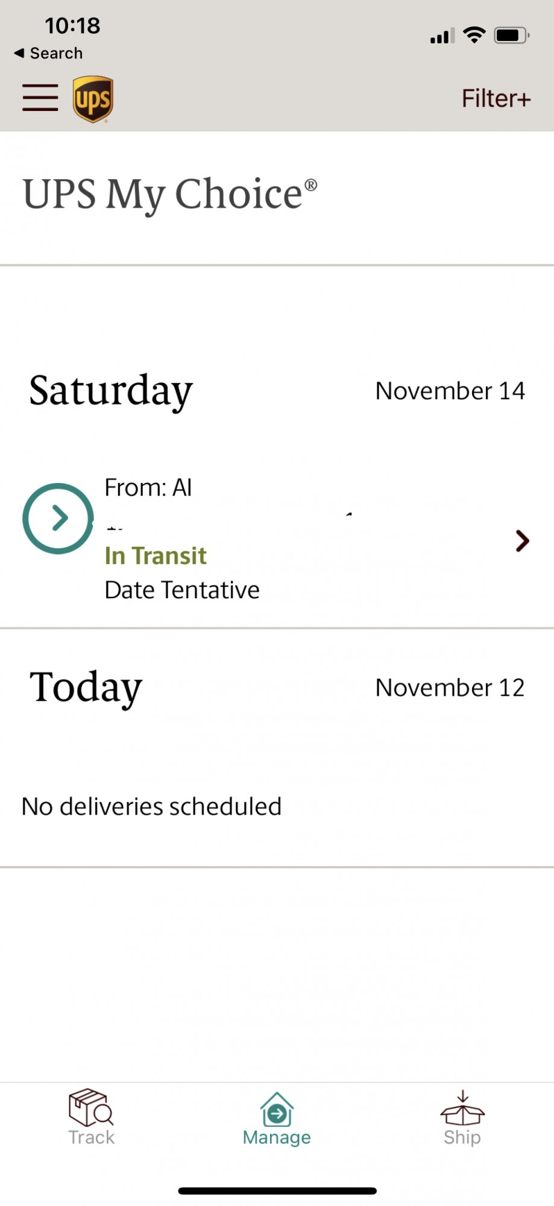Switch to the Manage tab
Image resolution: width=554 pixels, height=1206 pixels.
[277, 1119]
